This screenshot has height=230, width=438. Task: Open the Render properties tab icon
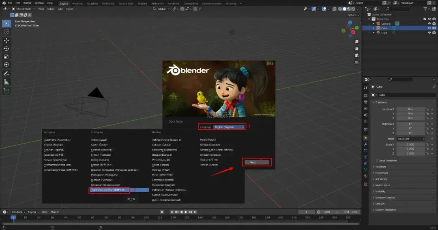coord(366,96)
